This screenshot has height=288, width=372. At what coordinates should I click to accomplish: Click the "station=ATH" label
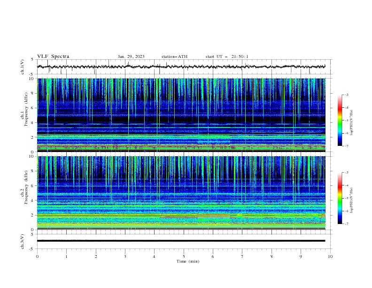click(x=174, y=56)
